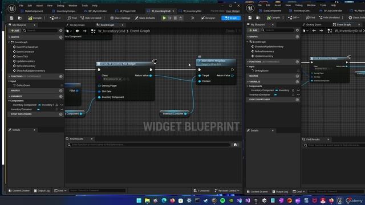Compile blueprint in right editor window
Image resolution: width=365 pixels, height=205 pixels.
[x=273, y=18]
